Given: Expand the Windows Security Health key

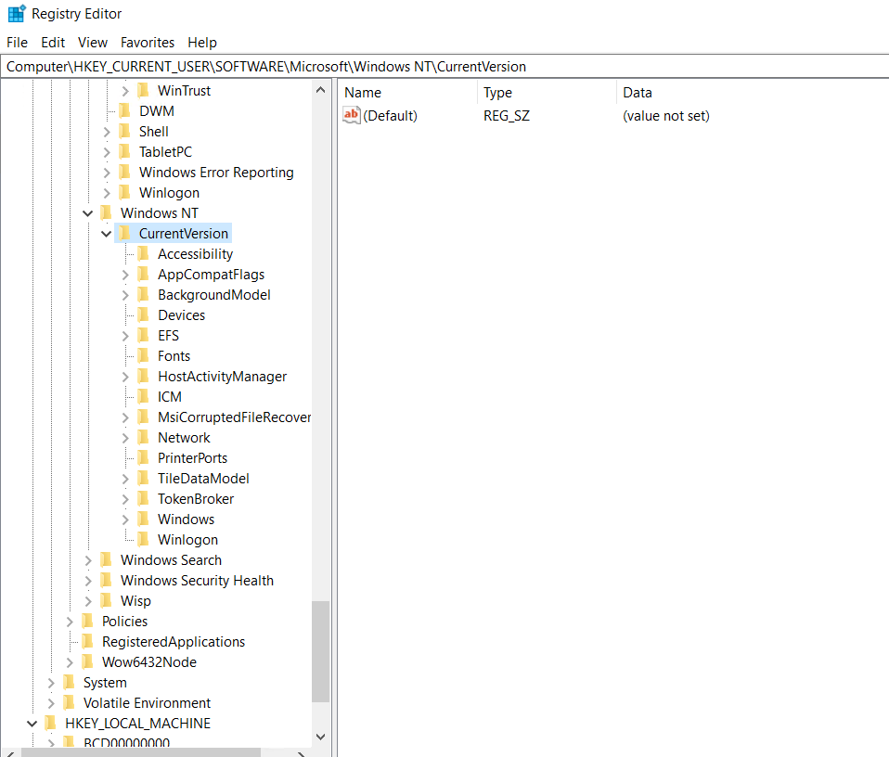Looking at the screenshot, I should click(x=88, y=580).
